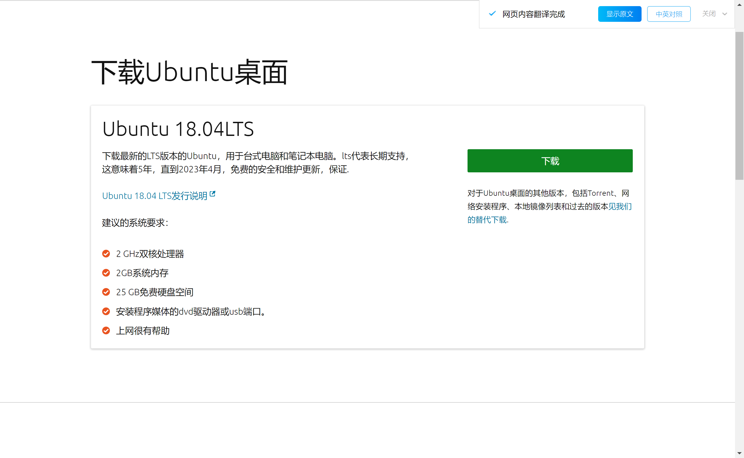
Task: Click the check icon beside 上网很有帮助
Action: (x=106, y=330)
